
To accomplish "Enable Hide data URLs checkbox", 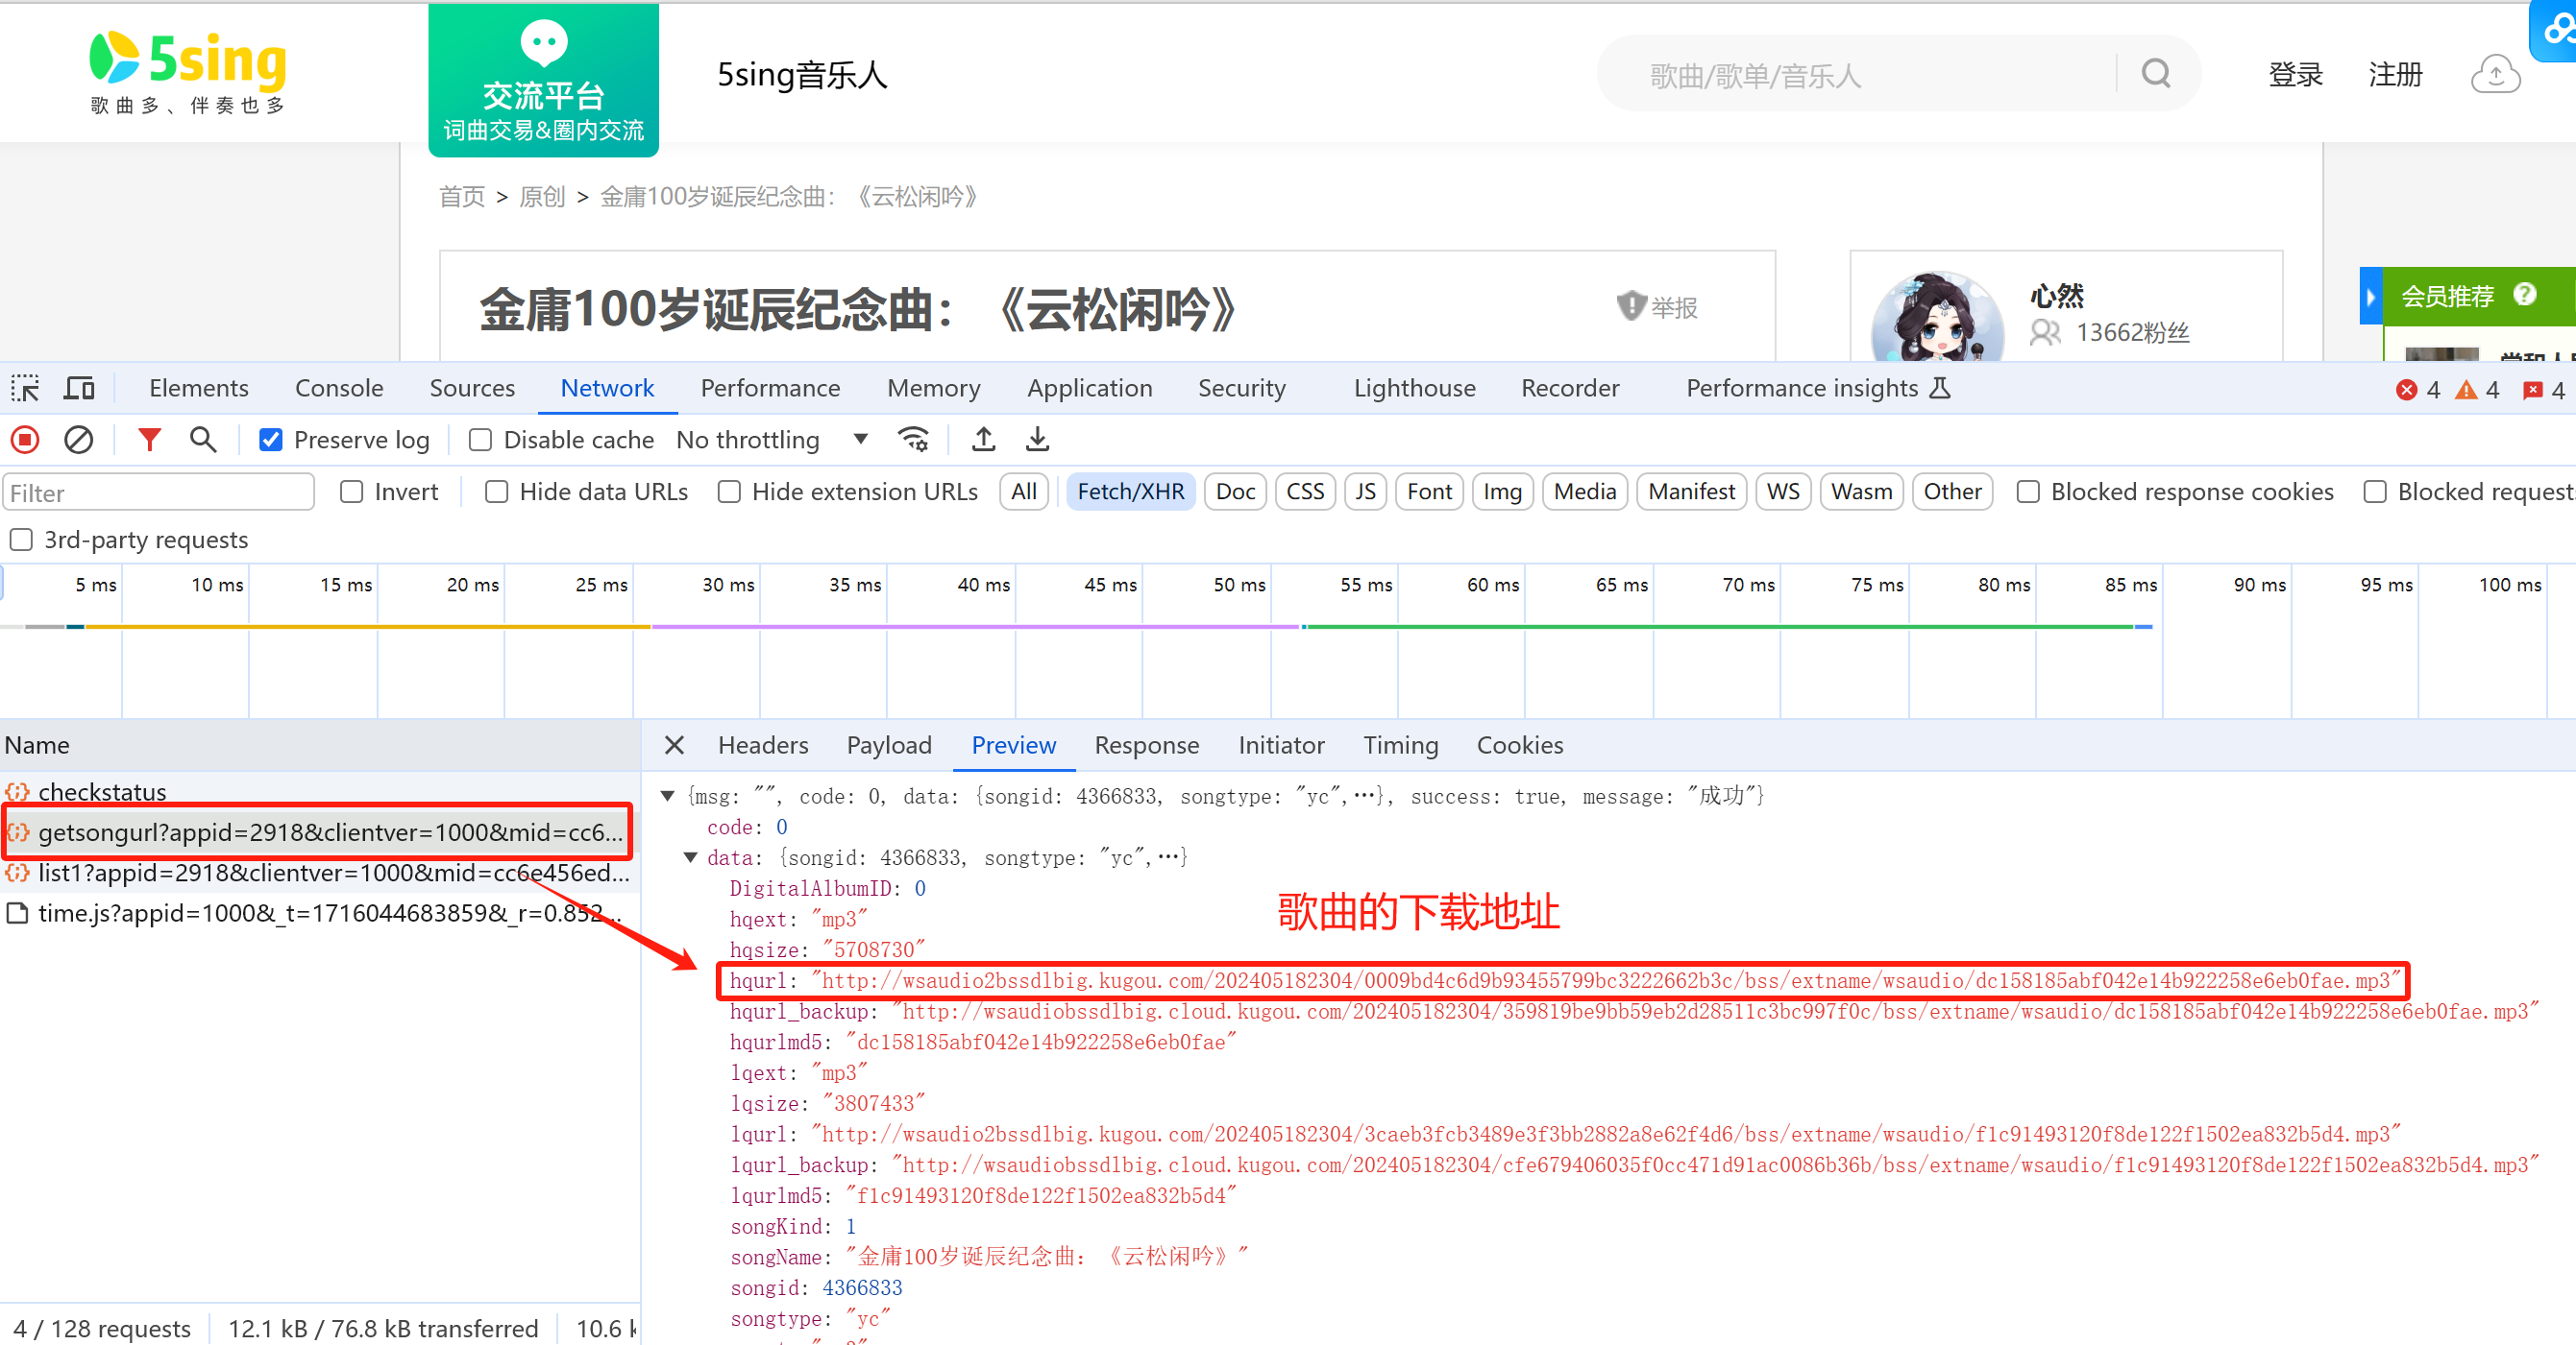I will click(497, 492).
